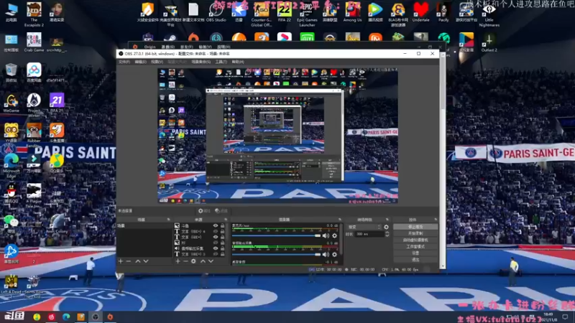Move the scene up in the Scenes list
575x323 pixels.
pyautogui.click(x=138, y=261)
